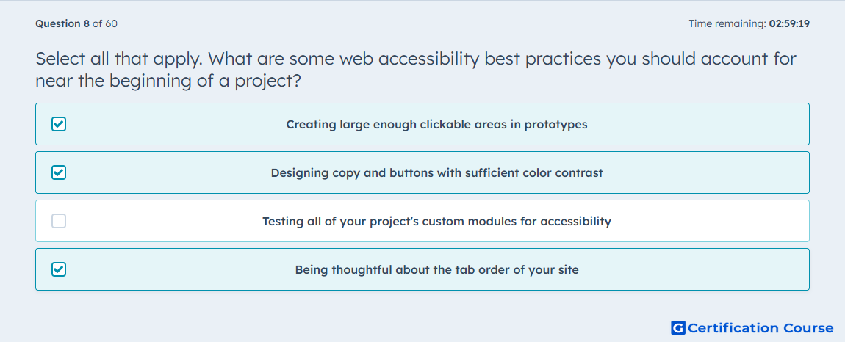Image resolution: width=845 pixels, height=342 pixels.
Task: Click the 'near the beginning of a project?' line
Action: [168, 81]
